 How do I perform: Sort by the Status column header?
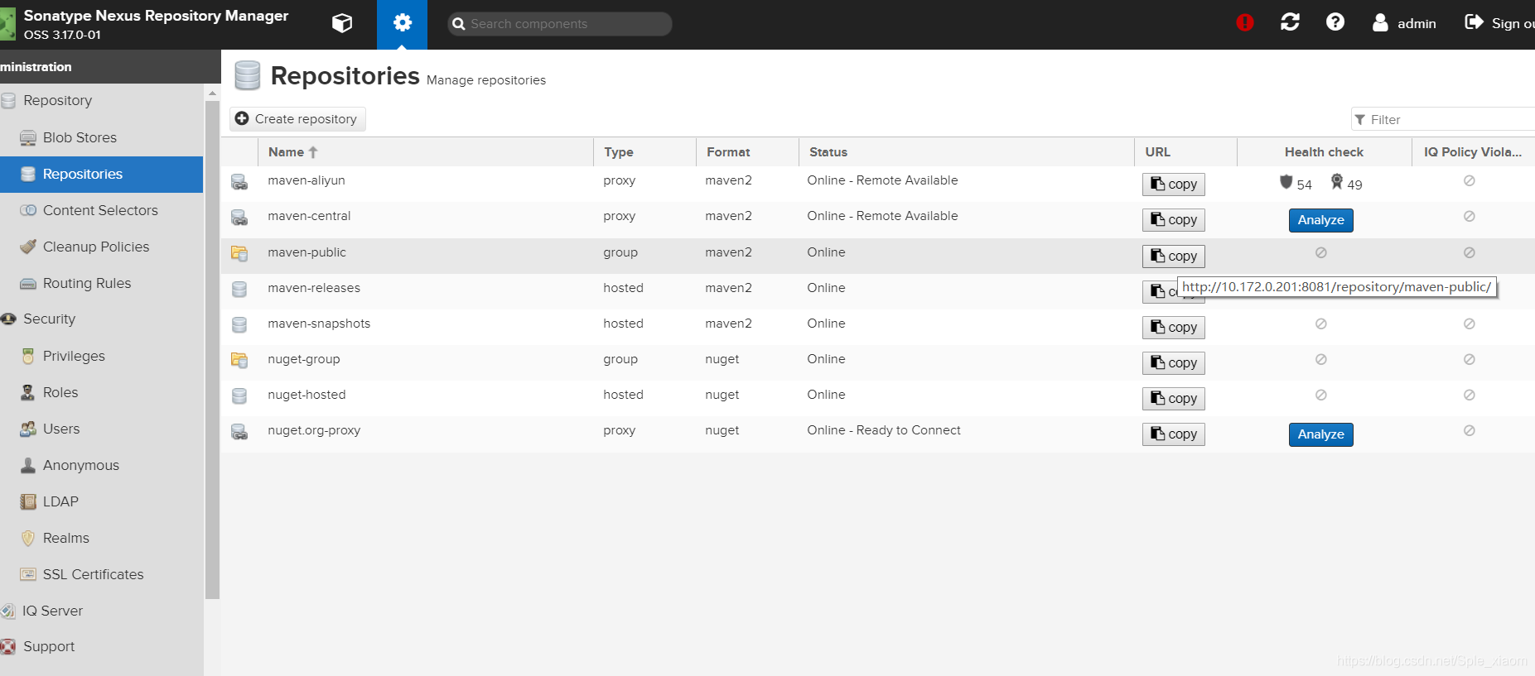[966, 152]
